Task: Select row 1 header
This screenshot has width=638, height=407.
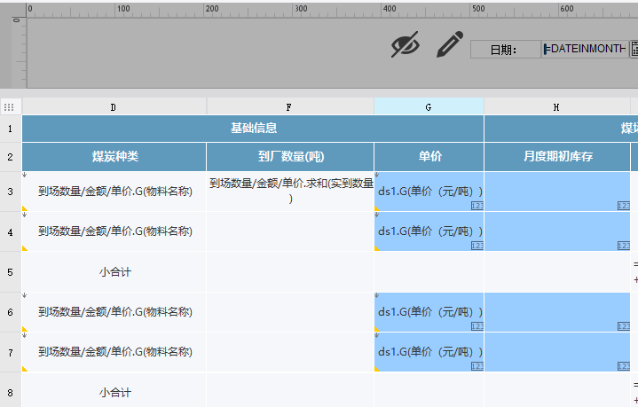Action: (x=11, y=129)
